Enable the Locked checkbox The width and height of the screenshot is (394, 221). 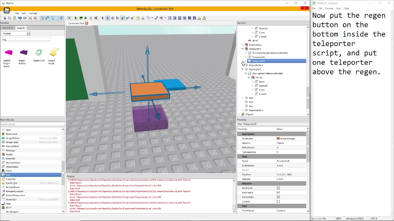coord(278,202)
